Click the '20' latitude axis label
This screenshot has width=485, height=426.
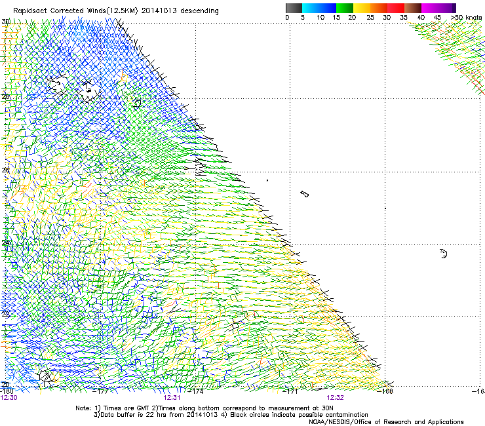pyautogui.click(x=5, y=384)
